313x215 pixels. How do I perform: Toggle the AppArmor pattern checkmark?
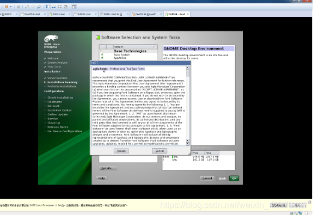click(102, 58)
